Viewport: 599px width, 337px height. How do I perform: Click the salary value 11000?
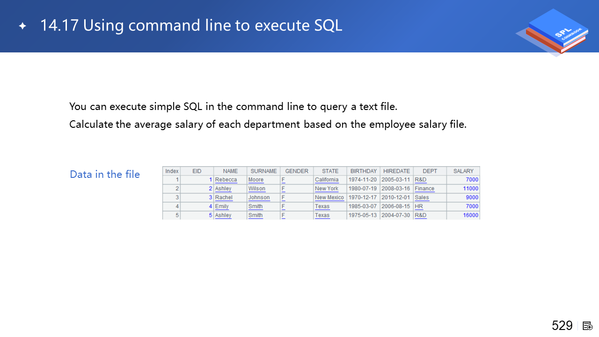click(x=470, y=189)
